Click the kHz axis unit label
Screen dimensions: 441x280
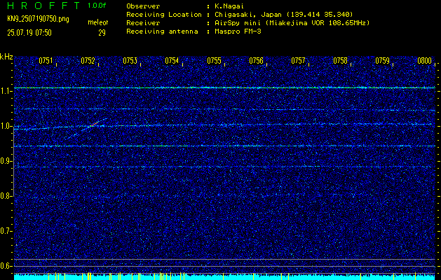click(x=6, y=57)
